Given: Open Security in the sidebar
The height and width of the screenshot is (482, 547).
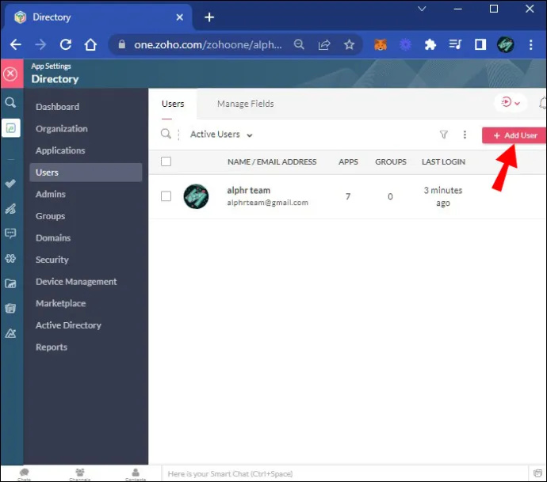Looking at the screenshot, I should (52, 260).
